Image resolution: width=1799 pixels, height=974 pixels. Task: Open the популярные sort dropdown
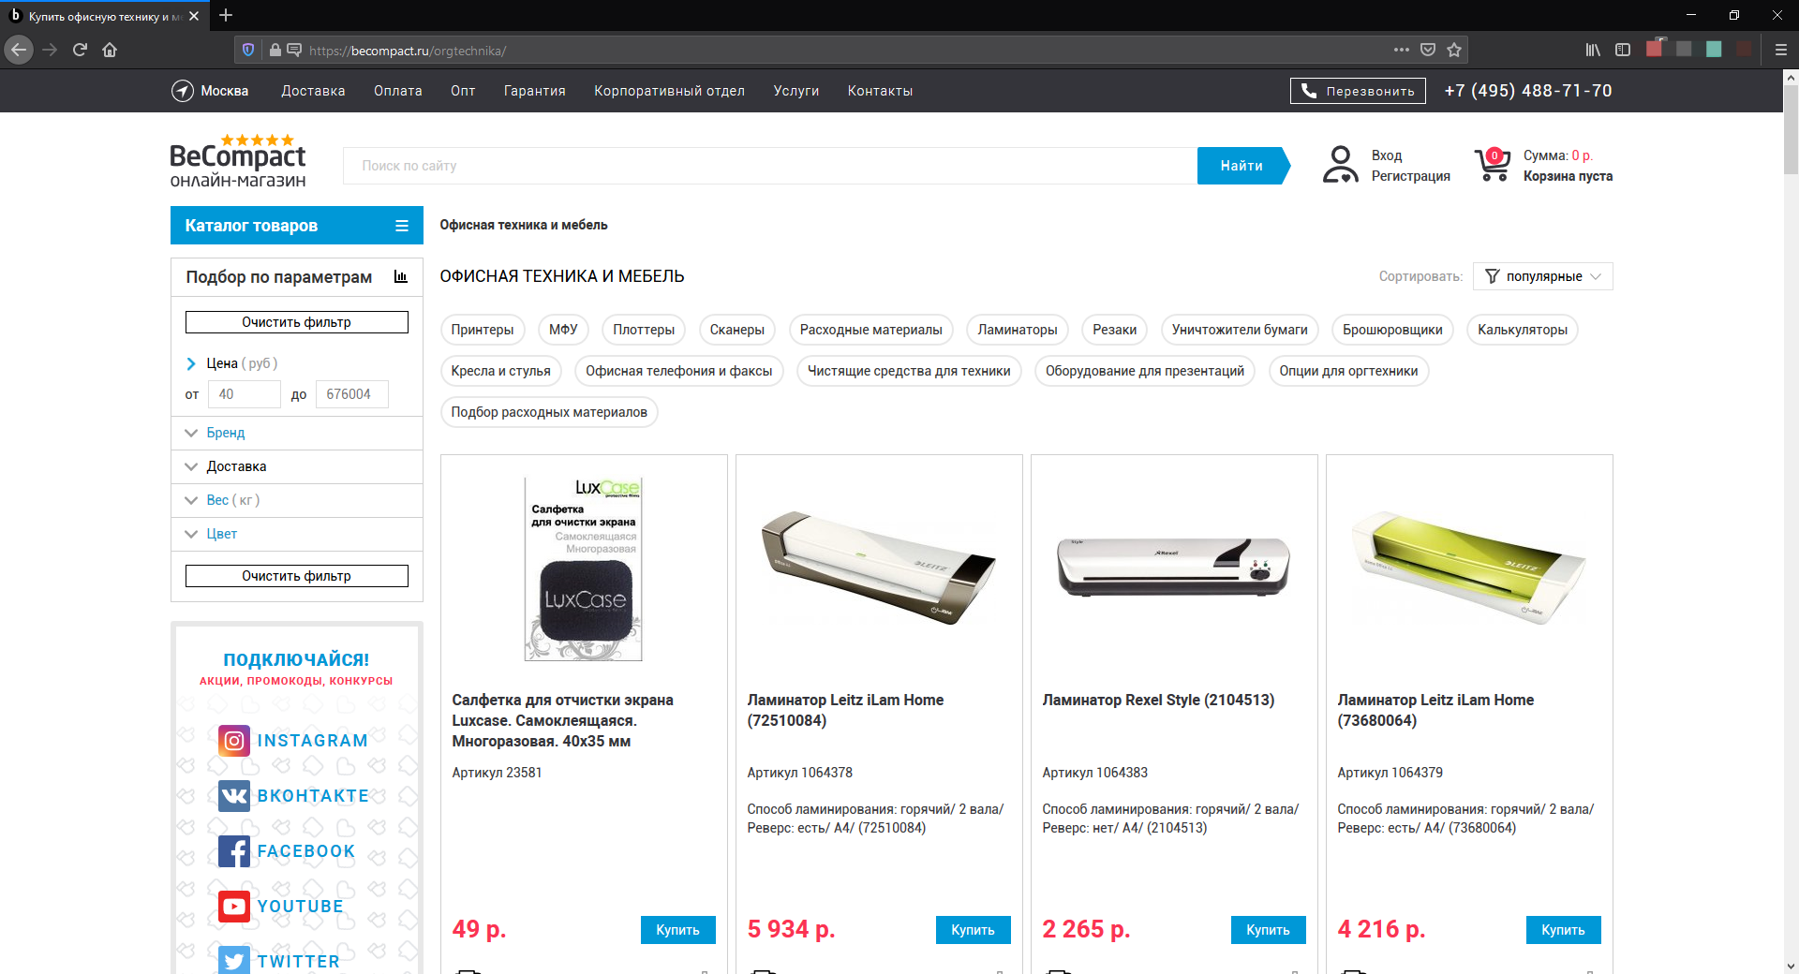pyautogui.click(x=1543, y=276)
